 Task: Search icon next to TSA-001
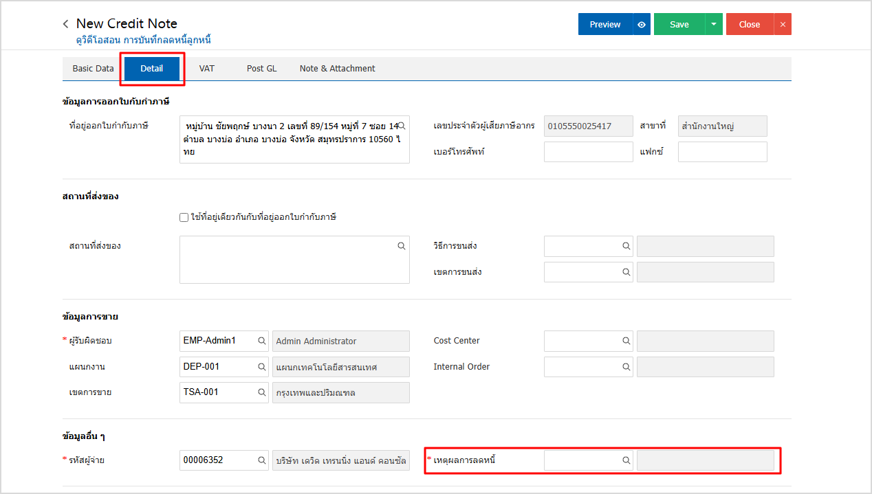click(262, 392)
